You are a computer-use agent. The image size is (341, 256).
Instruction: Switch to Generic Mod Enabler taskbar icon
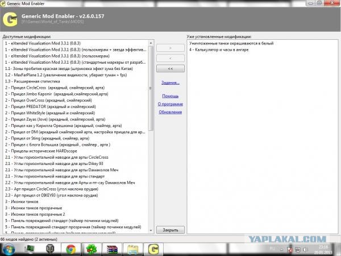pos(153,250)
